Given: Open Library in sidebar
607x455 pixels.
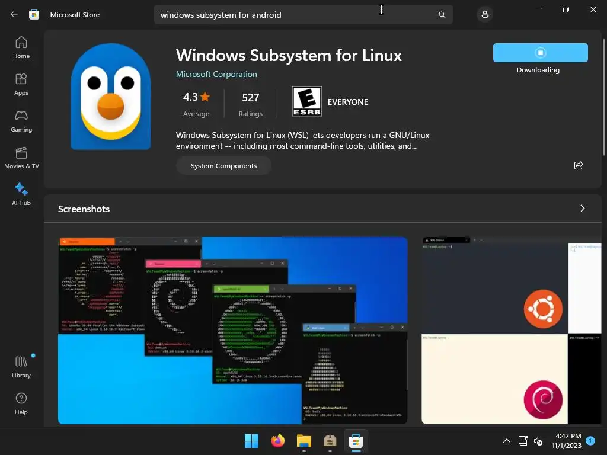Looking at the screenshot, I should pyautogui.click(x=21, y=367).
